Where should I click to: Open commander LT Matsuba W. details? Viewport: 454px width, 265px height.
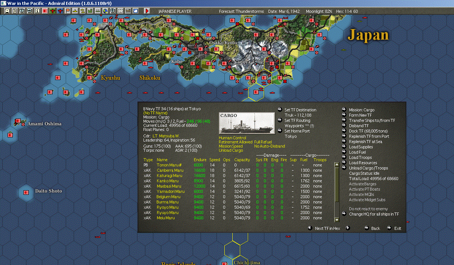[166, 135]
